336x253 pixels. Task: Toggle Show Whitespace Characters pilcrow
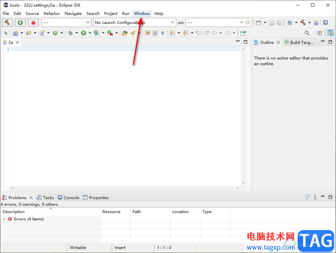point(163,33)
